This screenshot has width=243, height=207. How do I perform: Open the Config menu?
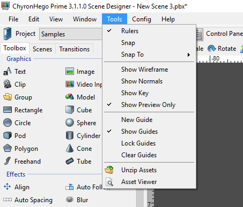click(x=142, y=19)
